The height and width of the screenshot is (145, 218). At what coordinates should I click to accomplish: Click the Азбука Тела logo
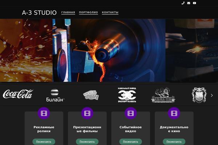[x=163, y=95]
